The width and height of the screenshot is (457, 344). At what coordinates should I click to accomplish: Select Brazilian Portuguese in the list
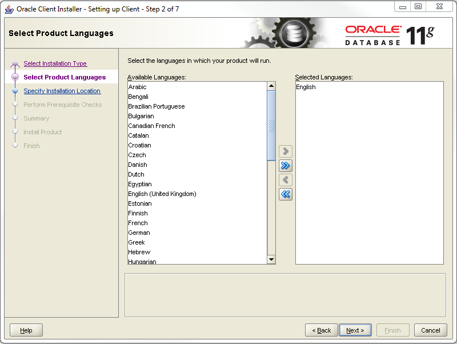197,106
